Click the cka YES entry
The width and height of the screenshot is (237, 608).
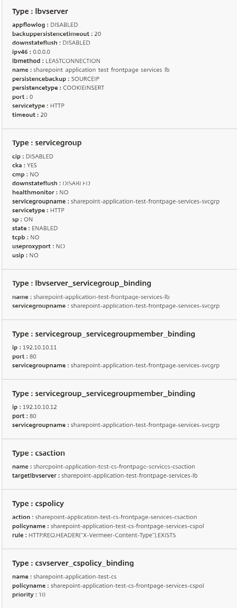[25, 165]
